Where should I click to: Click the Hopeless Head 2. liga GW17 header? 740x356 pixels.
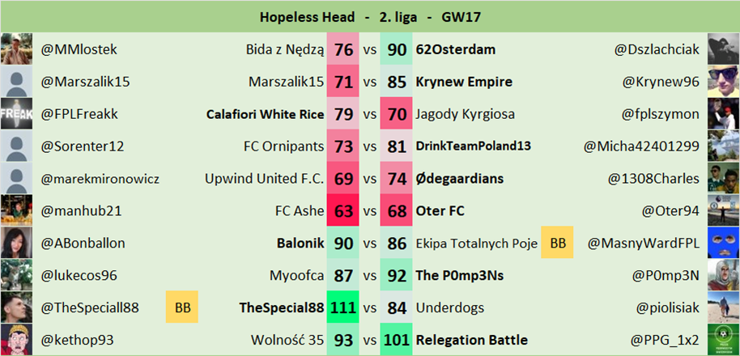[370, 16]
